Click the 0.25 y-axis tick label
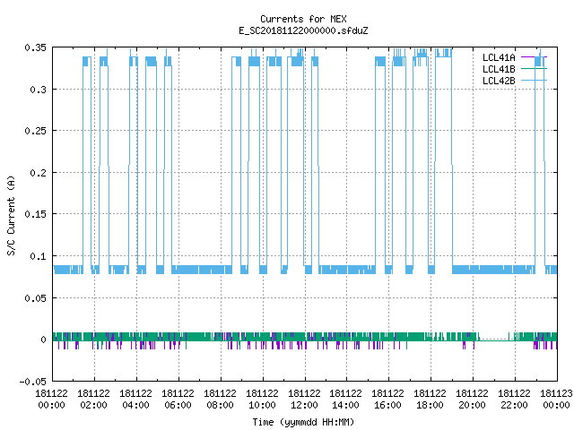This screenshot has width=574, height=430. click(36, 131)
